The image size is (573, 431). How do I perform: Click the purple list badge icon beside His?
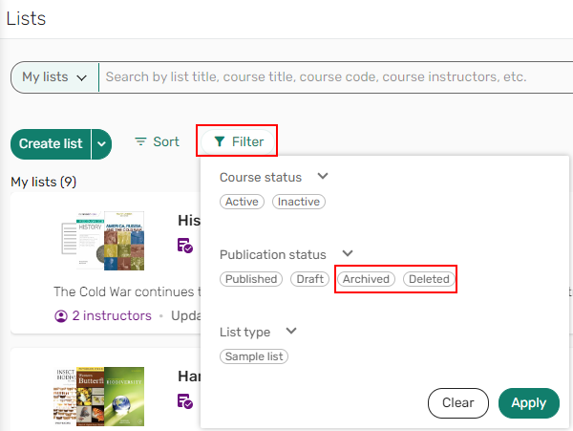(185, 246)
